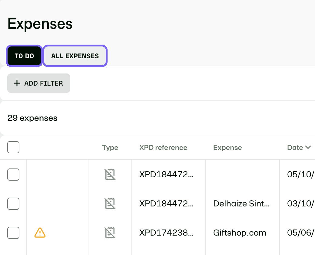
Task: Open reference XPD184472… in the 05/10 row
Action: (166, 175)
